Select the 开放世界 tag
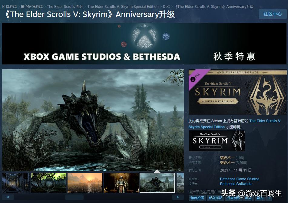 coord(233,198)
